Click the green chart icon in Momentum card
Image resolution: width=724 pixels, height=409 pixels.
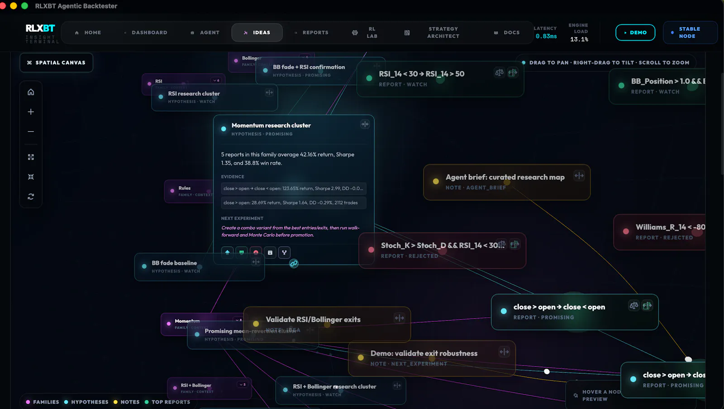[x=242, y=252]
